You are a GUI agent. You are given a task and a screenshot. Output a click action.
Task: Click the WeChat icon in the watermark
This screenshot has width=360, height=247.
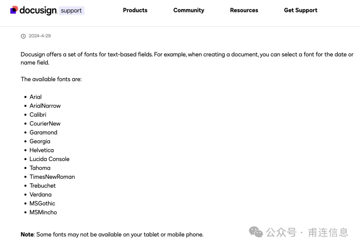point(256,232)
